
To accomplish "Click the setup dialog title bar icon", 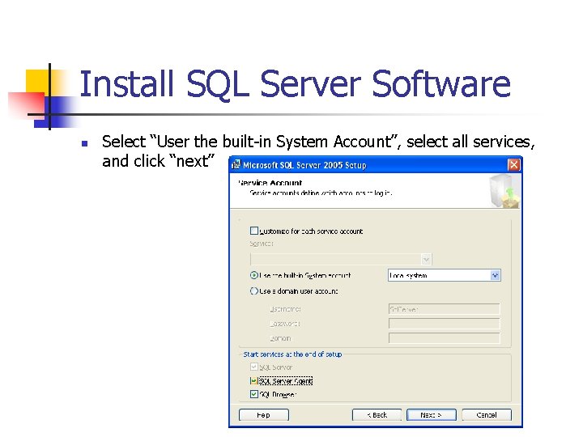I will 236,164.
